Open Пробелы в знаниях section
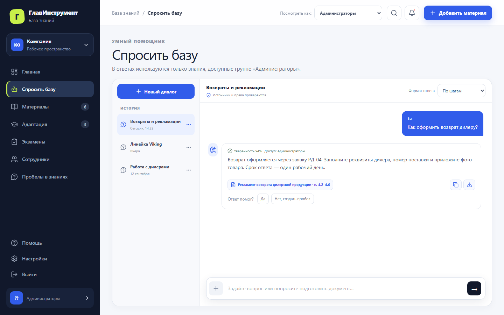Screen dimensions: 504x315 50,177
